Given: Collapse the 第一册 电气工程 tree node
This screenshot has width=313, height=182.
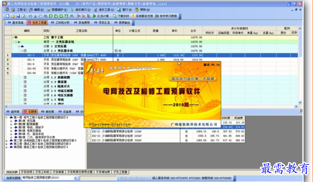Looking at the screenshot, I should point(6,118).
